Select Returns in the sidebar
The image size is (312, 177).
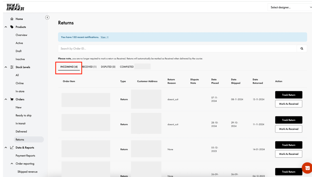click(x=29, y=140)
